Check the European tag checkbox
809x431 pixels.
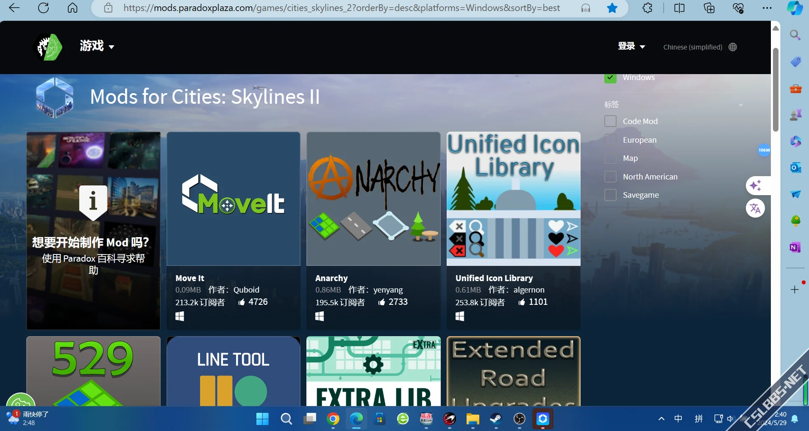(x=610, y=140)
